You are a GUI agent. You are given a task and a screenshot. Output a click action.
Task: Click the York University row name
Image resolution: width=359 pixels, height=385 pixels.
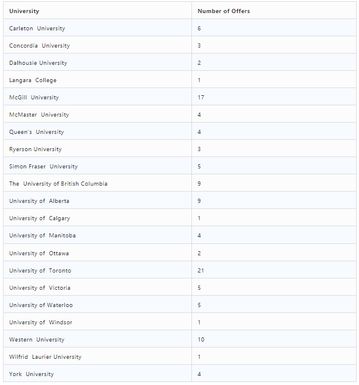pos(32,374)
